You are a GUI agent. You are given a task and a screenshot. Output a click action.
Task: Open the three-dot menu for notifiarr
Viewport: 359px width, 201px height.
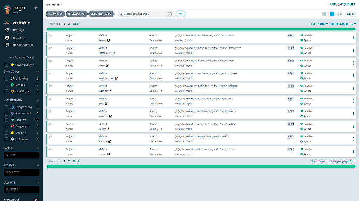coord(353,88)
